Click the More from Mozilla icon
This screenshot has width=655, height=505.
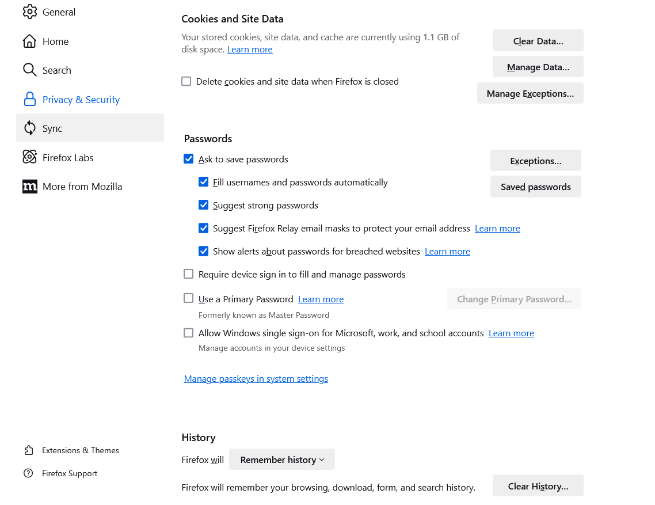pos(29,187)
